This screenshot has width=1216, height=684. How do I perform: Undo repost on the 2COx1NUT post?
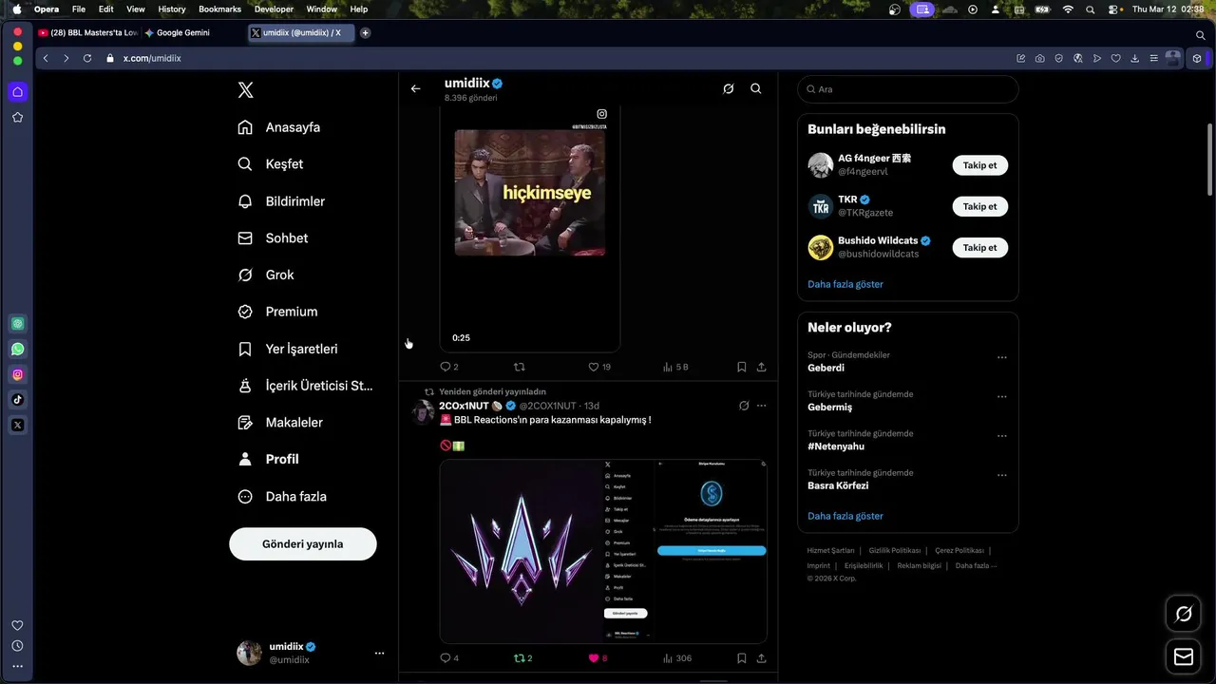tap(523, 657)
